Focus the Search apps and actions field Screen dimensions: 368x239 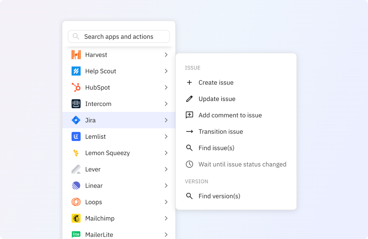(x=119, y=36)
